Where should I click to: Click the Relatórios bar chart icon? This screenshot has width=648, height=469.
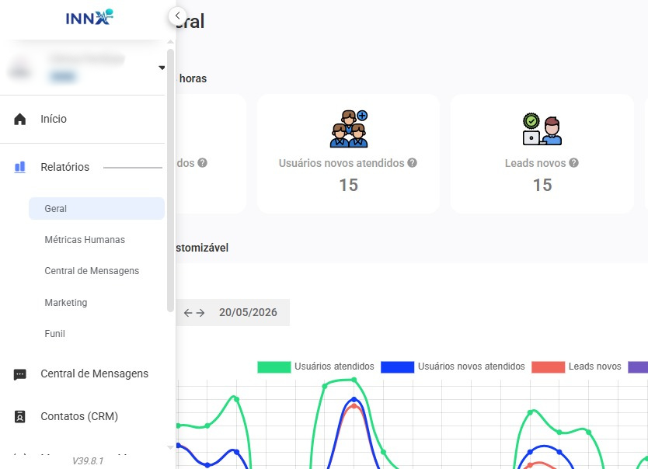point(20,167)
